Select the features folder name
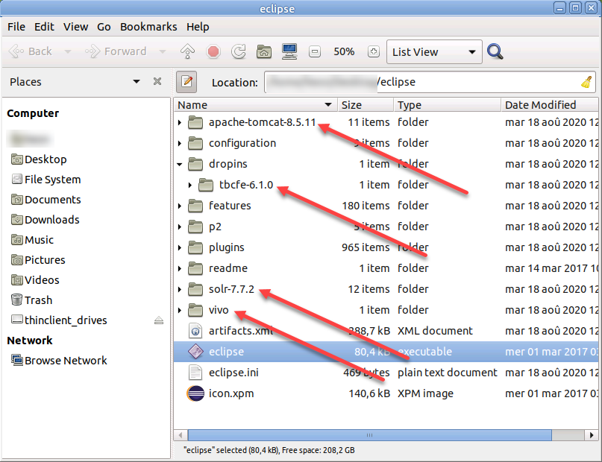The width and height of the screenshot is (602, 462). click(230, 206)
